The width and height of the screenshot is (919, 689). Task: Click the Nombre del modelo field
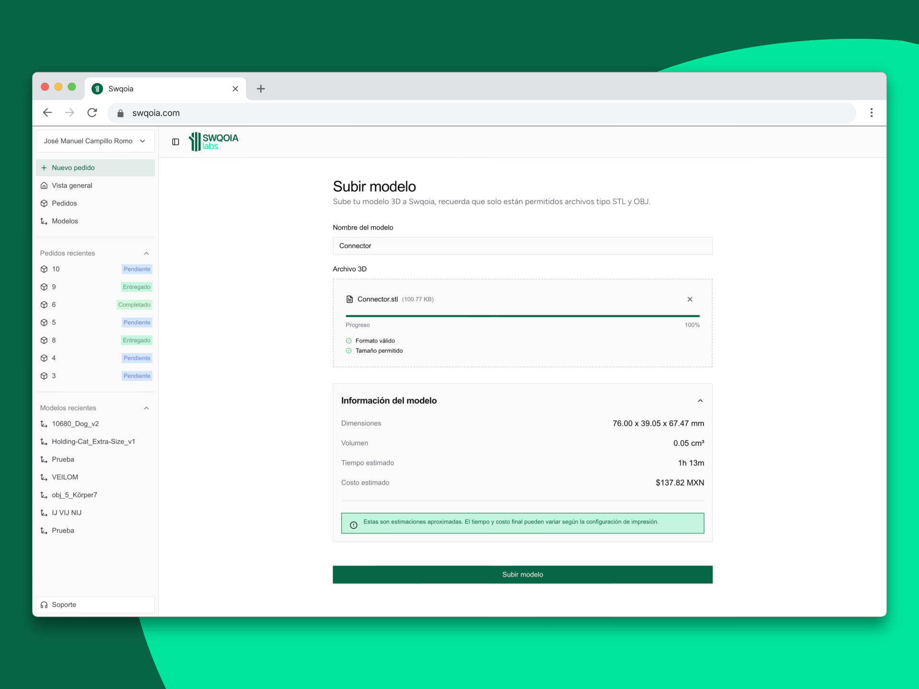pyautogui.click(x=523, y=246)
